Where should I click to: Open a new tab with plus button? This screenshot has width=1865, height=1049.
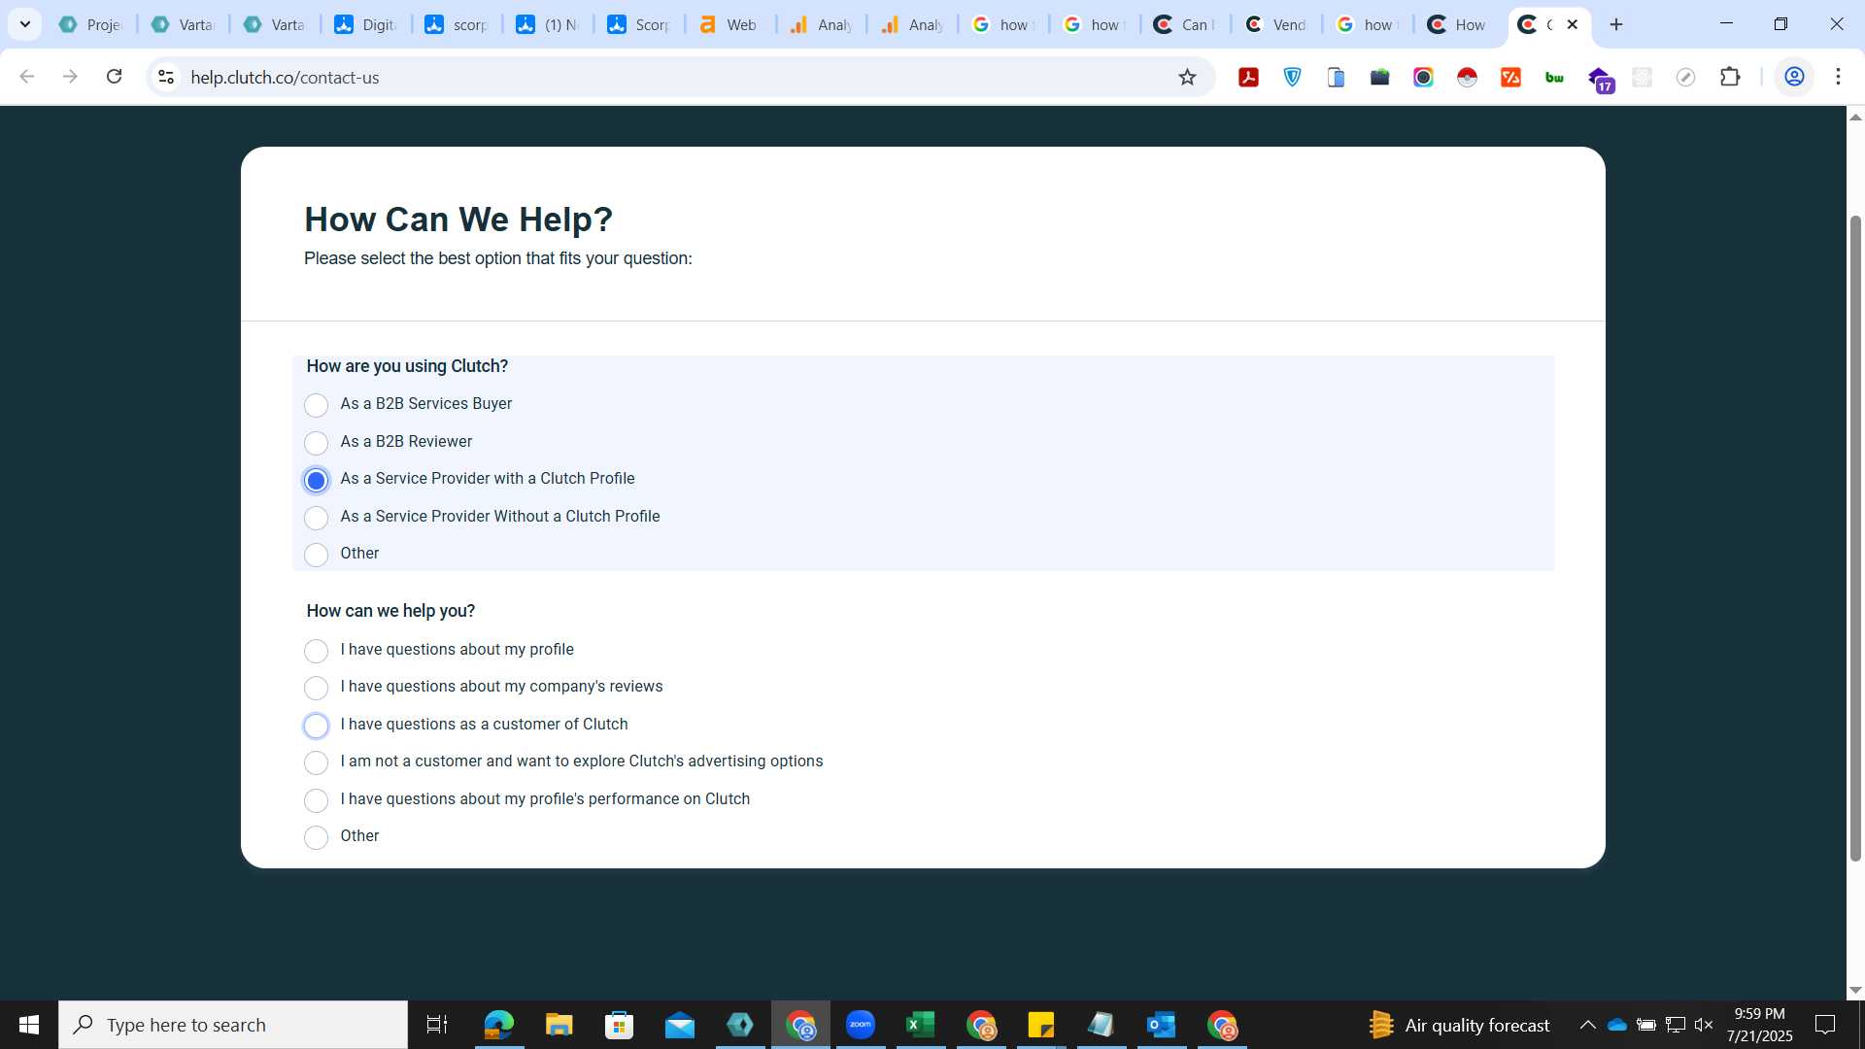pyautogui.click(x=1616, y=24)
